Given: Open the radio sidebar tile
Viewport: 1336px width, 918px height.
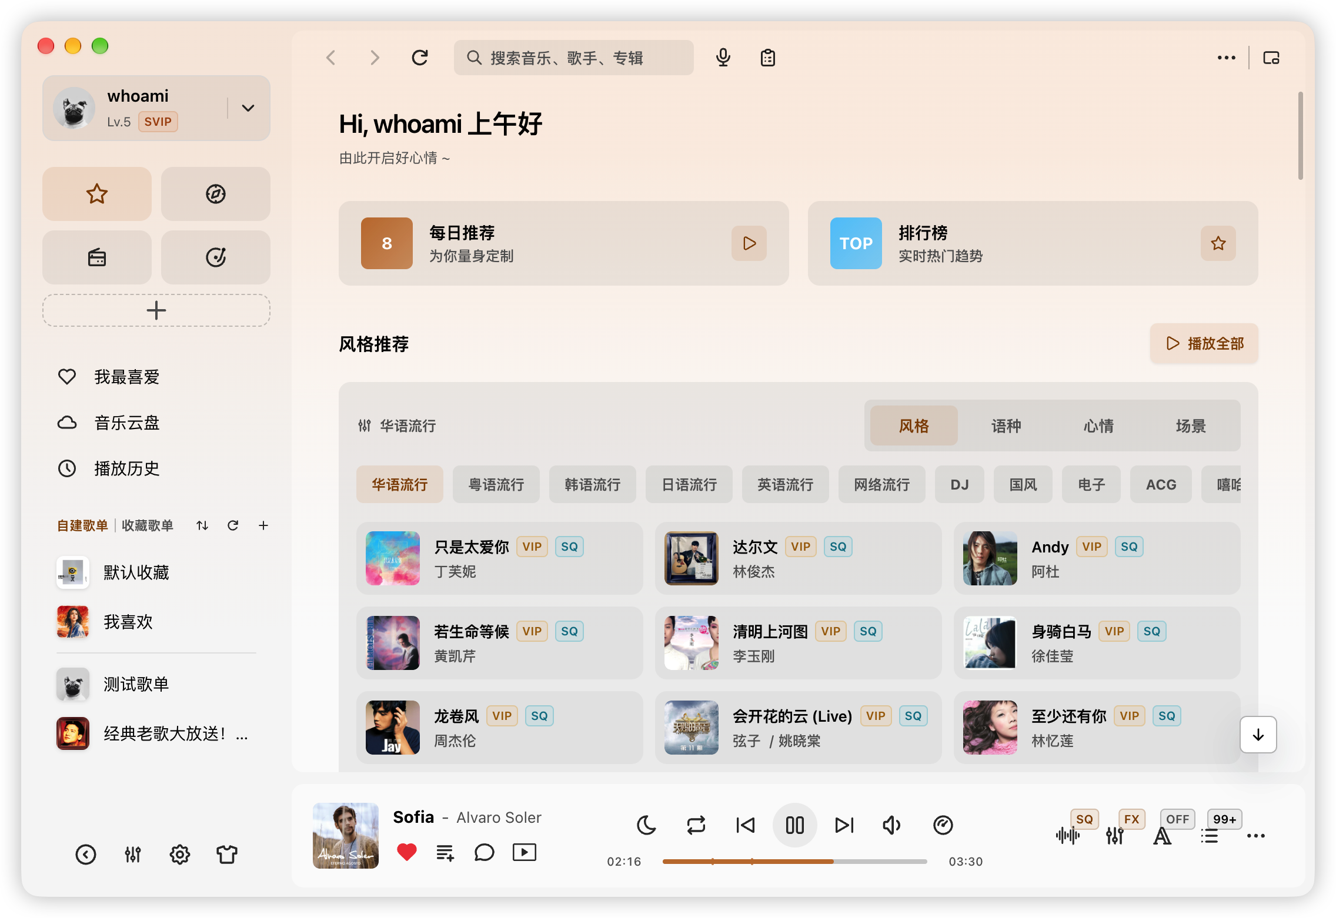Looking at the screenshot, I should tap(97, 257).
